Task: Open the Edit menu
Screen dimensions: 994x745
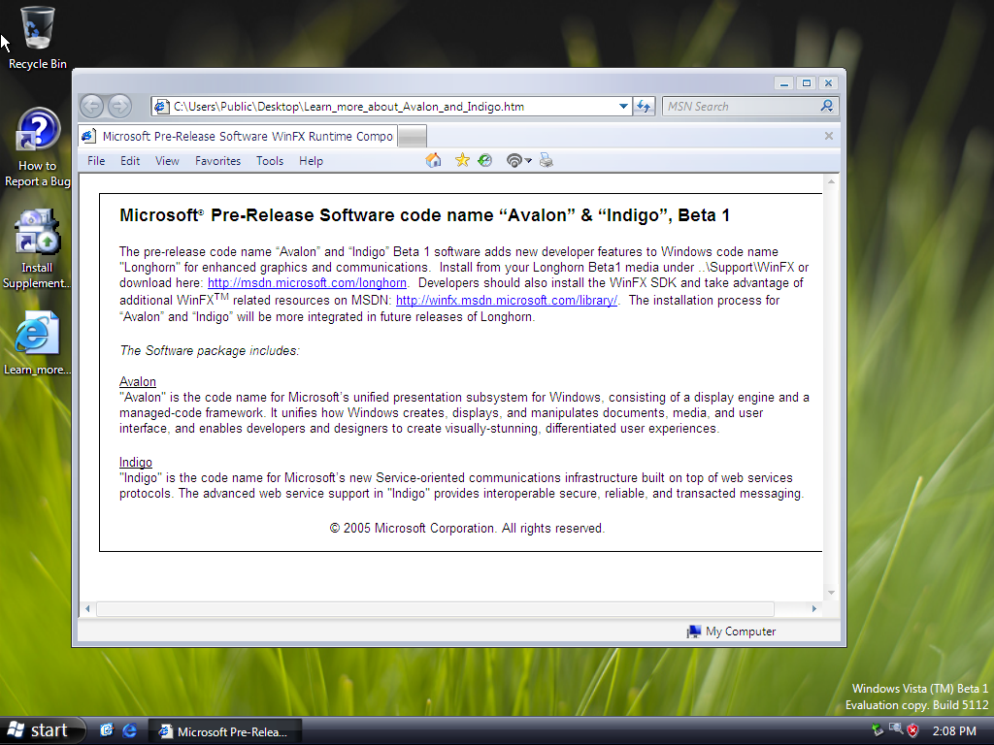Action: pos(130,161)
